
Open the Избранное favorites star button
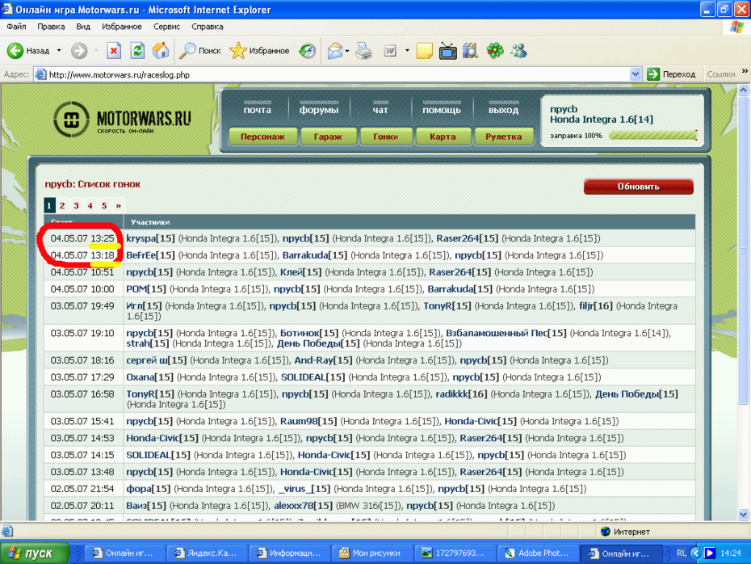tap(259, 51)
